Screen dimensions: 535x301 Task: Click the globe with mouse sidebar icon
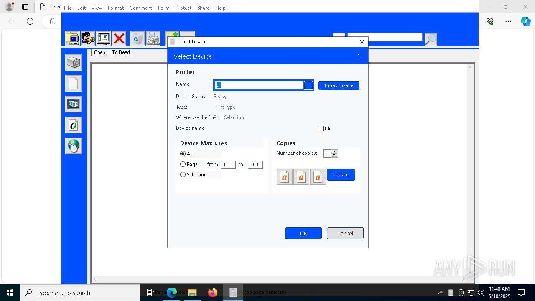coord(74,146)
